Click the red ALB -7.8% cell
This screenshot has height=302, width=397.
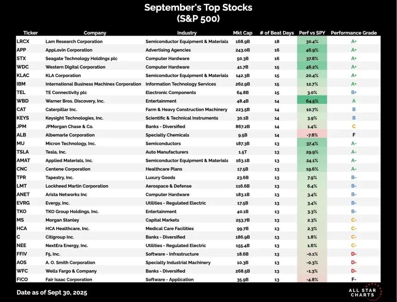pyautogui.click(x=312, y=135)
